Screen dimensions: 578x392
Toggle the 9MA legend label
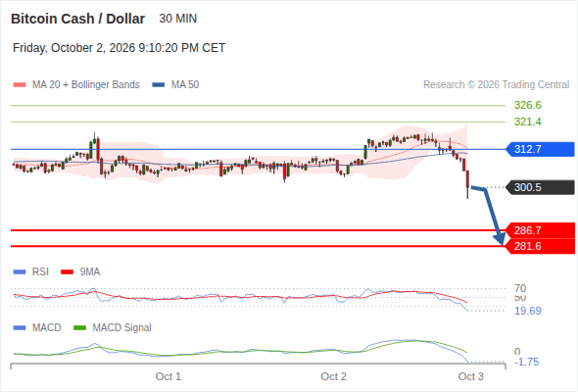coord(90,272)
